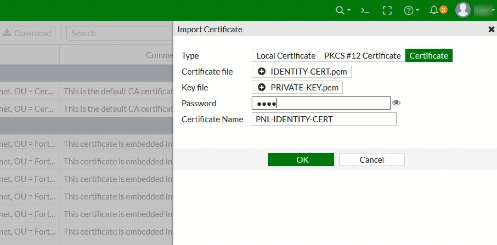497x245 pixels.
Task: Click the Certificate Name input field
Action: (x=324, y=119)
